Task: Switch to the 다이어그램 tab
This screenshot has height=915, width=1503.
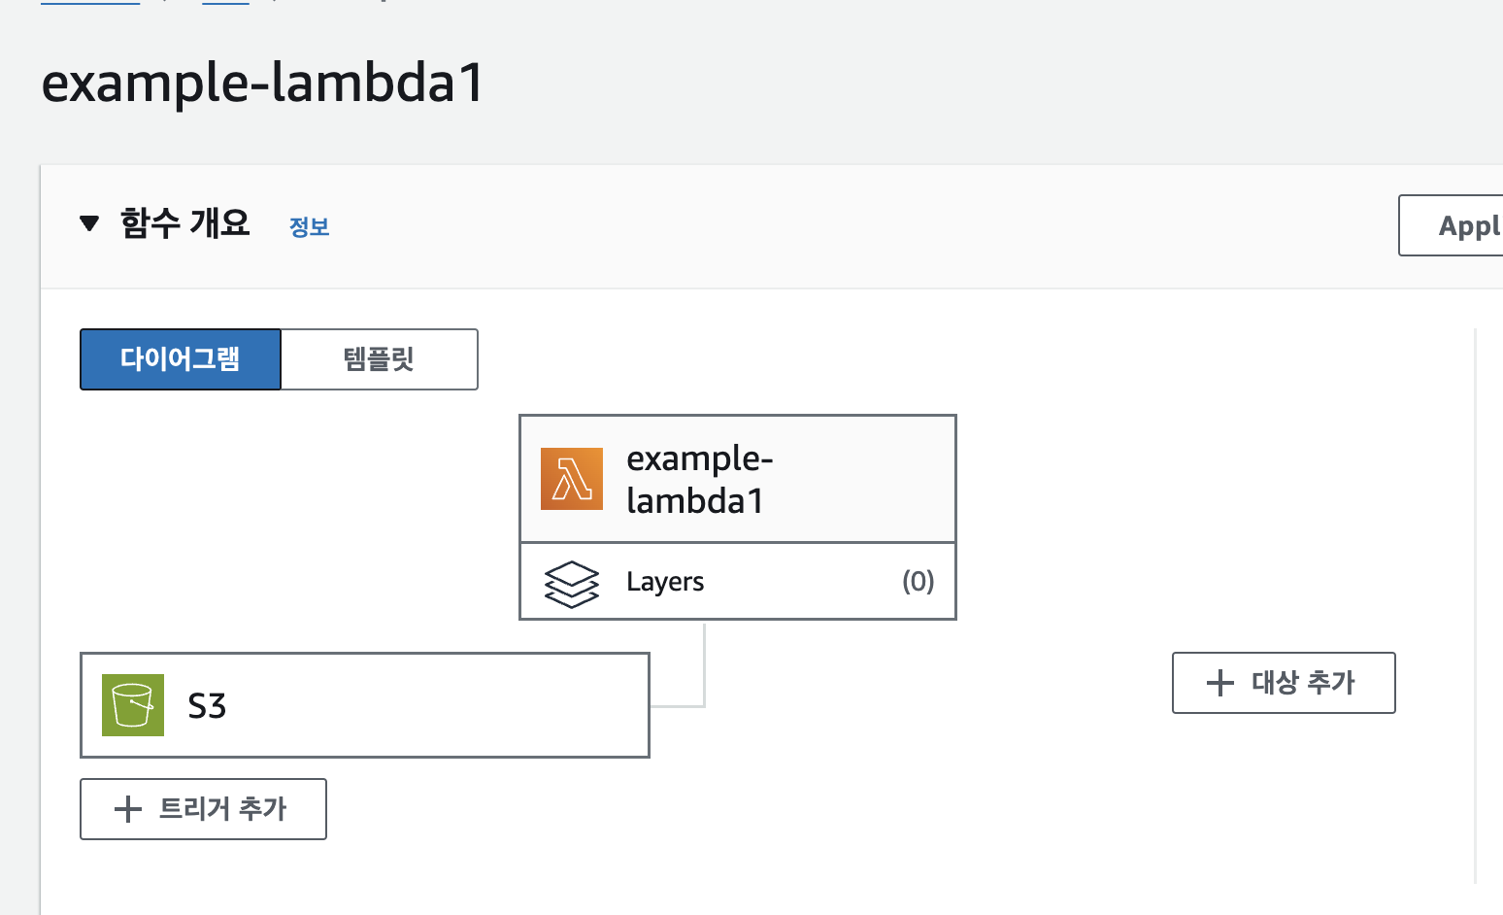Action: 181,359
